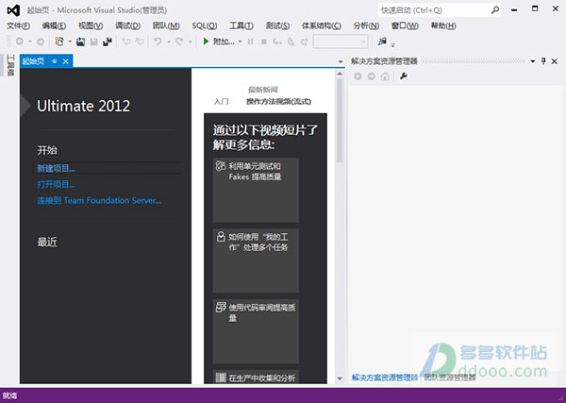The width and height of the screenshot is (566, 403).
Task: Click the Stop debugging icon
Action: [264, 42]
